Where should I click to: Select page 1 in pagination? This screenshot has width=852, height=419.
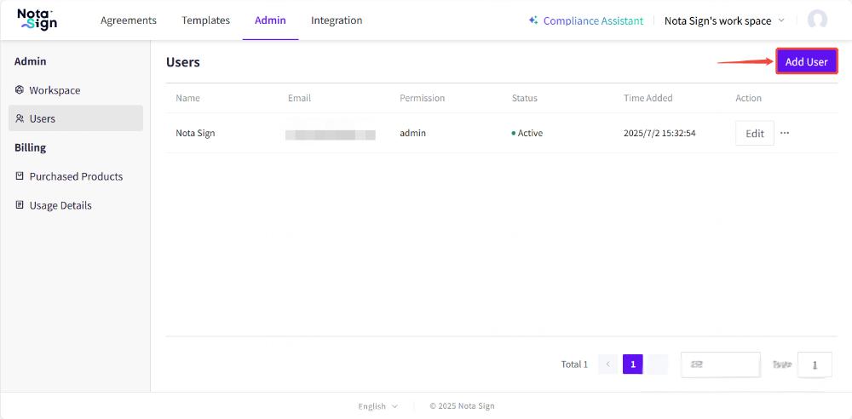632,364
